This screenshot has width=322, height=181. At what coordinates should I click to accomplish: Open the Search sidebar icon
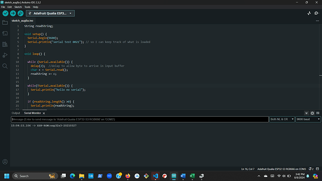[x=5, y=66]
